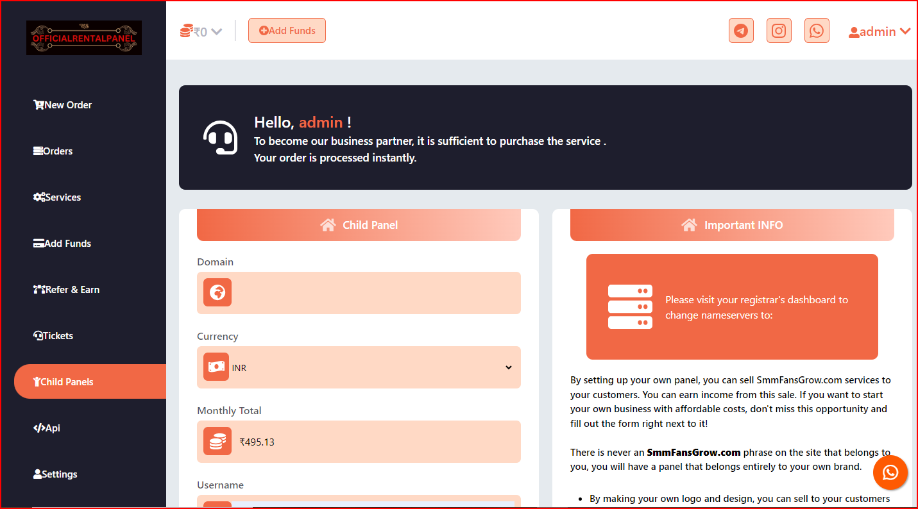
Task: Open the Api sidebar item
Action: pyautogui.click(x=47, y=428)
